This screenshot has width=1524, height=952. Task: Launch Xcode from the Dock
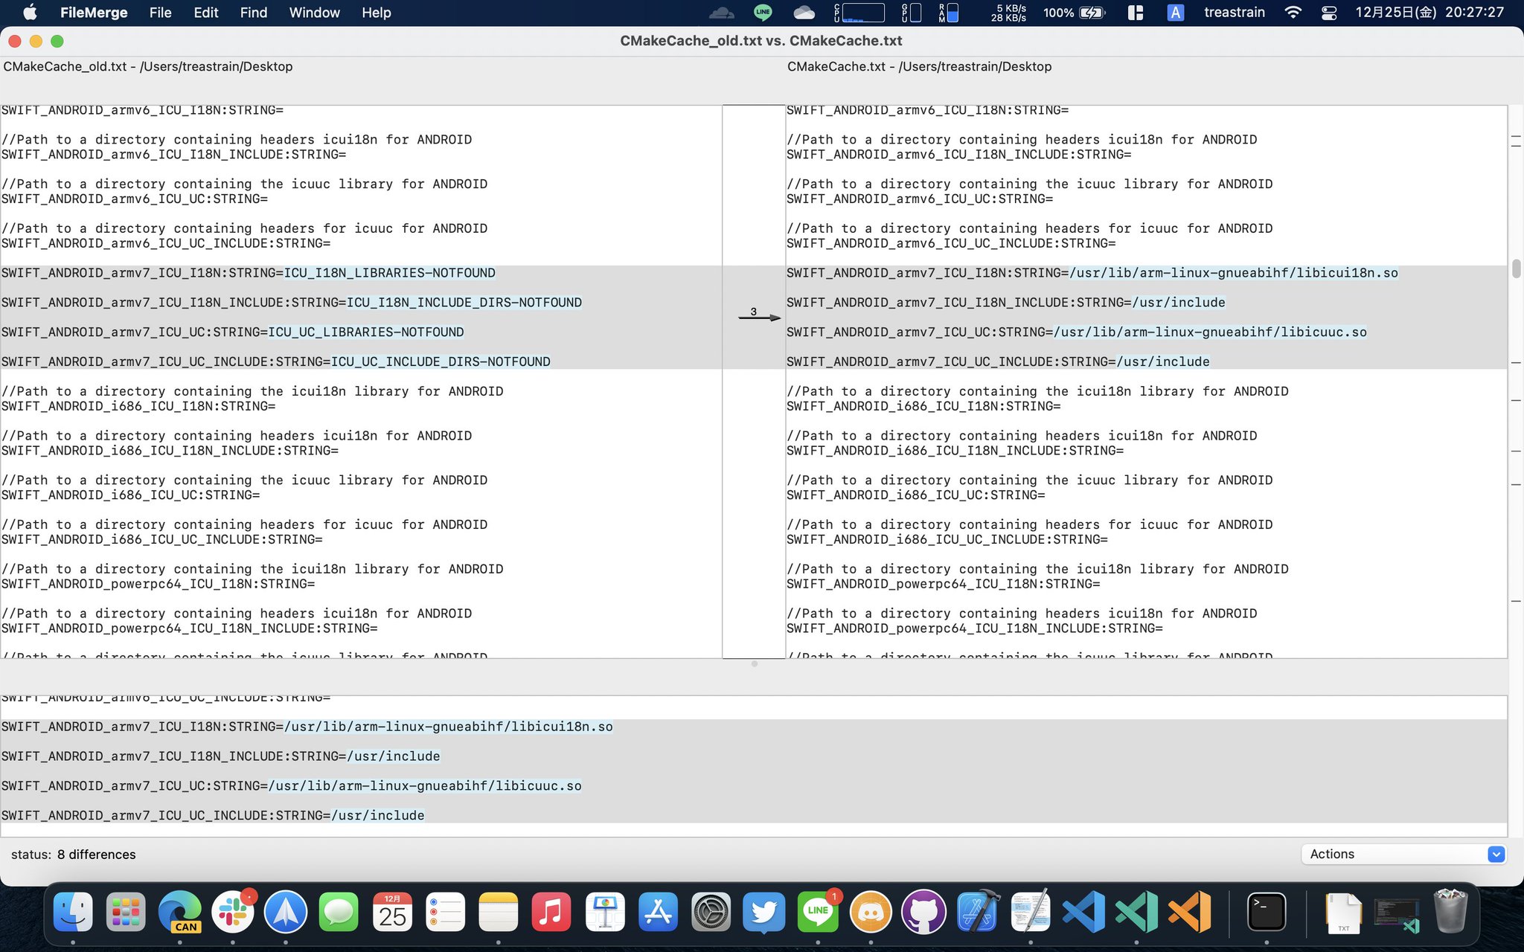[x=977, y=912]
